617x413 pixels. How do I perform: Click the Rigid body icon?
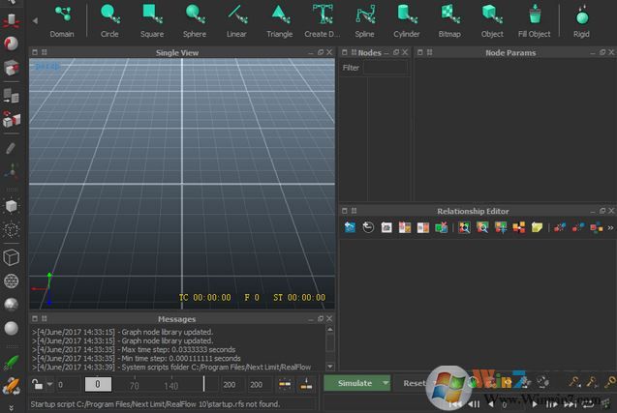coord(581,15)
